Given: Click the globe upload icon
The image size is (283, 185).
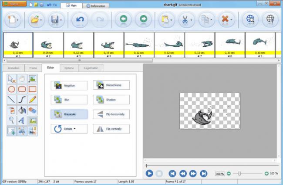Looking at the screenshot, I should (270, 19).
